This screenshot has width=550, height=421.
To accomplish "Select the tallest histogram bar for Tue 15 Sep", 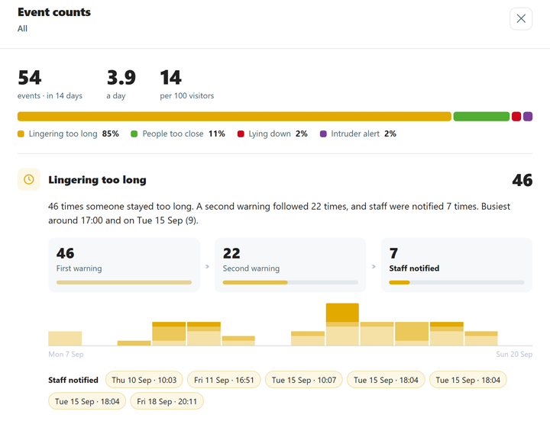I will (342, 324).
